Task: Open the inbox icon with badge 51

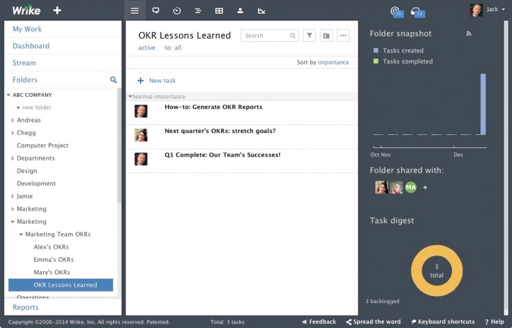Action: point(418,12)
